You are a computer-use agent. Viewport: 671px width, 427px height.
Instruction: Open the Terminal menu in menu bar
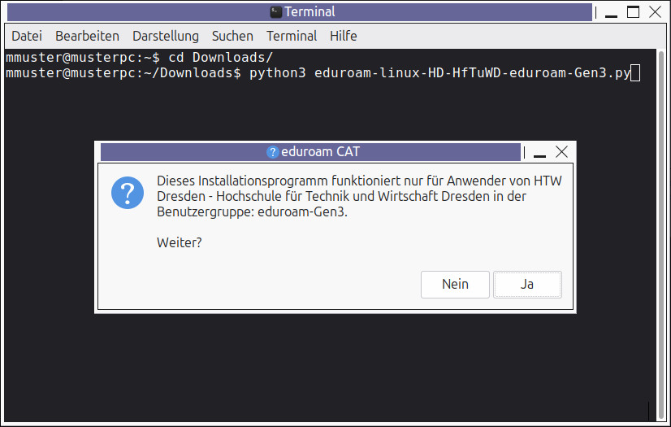pos(292,36)
